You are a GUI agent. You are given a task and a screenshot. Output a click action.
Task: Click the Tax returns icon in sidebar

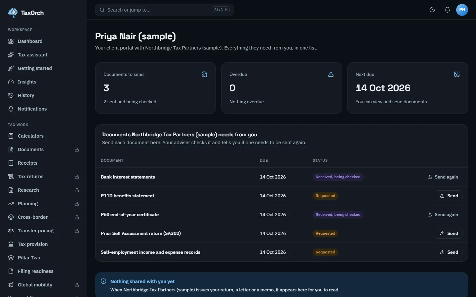(11, 177)
